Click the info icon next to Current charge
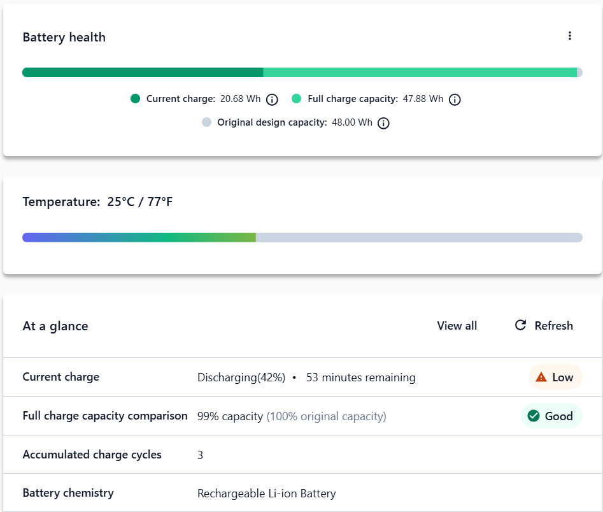The width and height of the screenshot is (603, 512). pyautogui.click(x=272, y=99)
